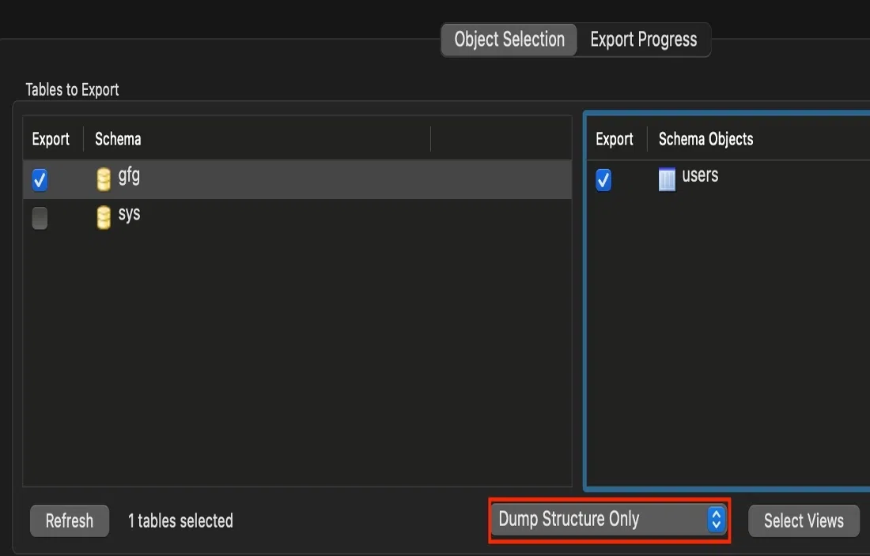
Task: Click the Select Views button
Action: (804, 520)
